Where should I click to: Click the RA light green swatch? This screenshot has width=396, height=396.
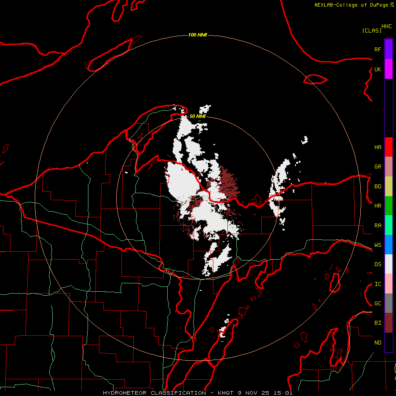point(389,225)
